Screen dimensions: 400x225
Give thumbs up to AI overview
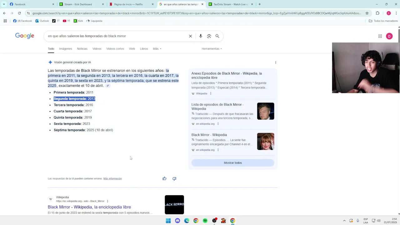point(164,178)
